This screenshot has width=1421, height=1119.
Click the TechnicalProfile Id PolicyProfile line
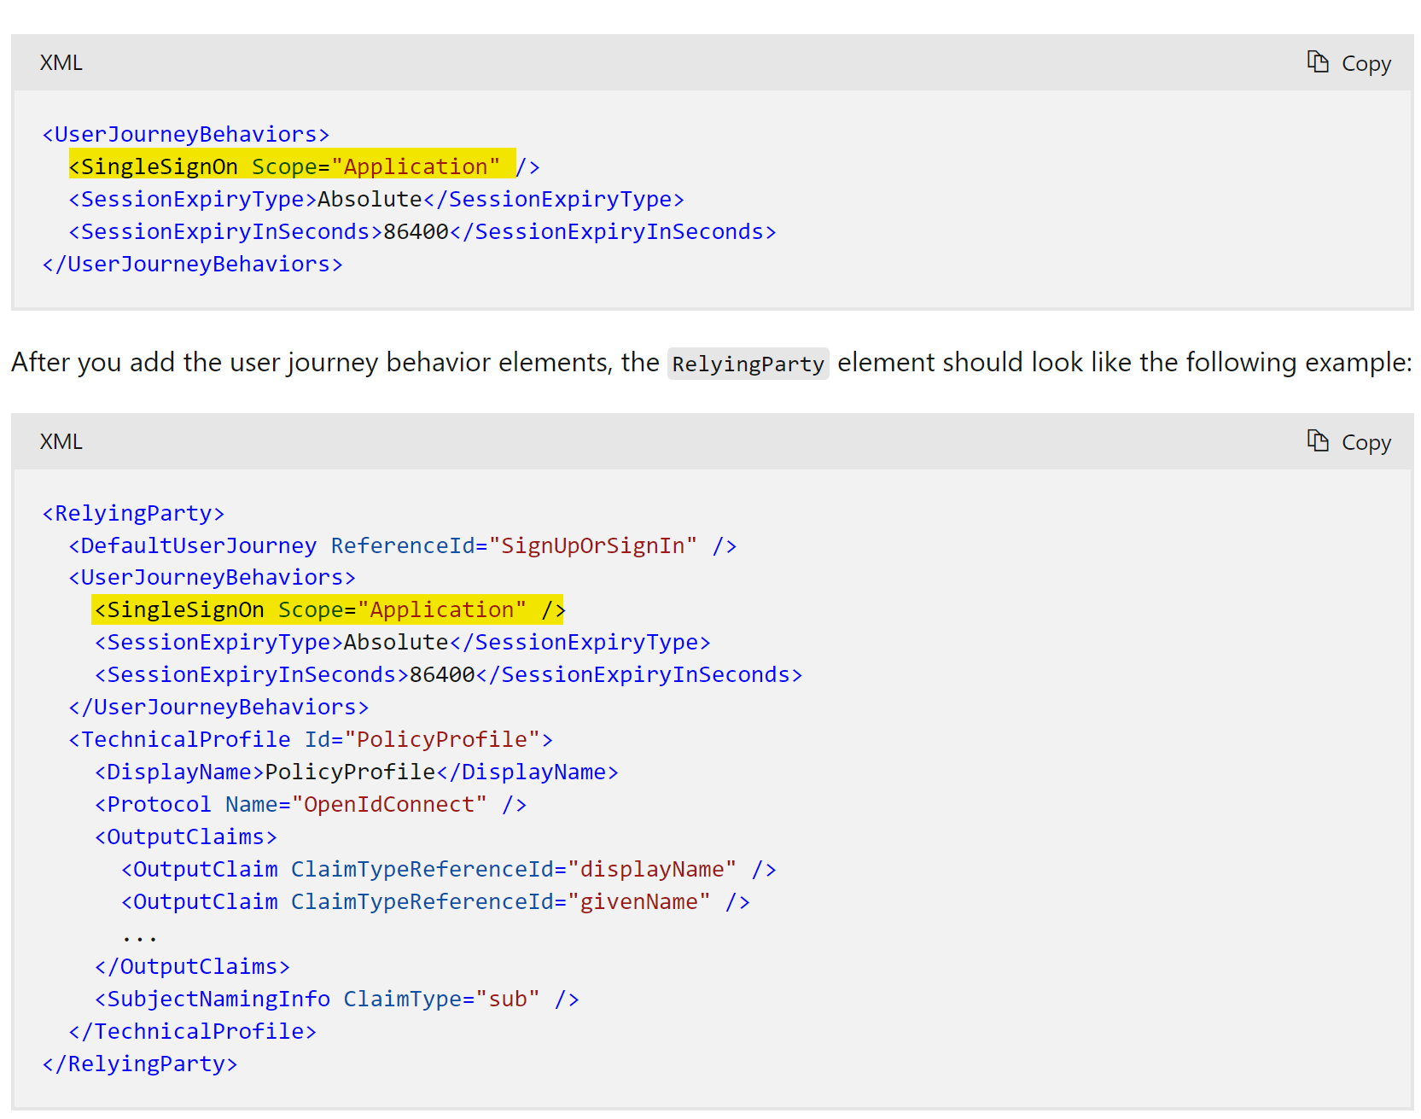(311, 739)
